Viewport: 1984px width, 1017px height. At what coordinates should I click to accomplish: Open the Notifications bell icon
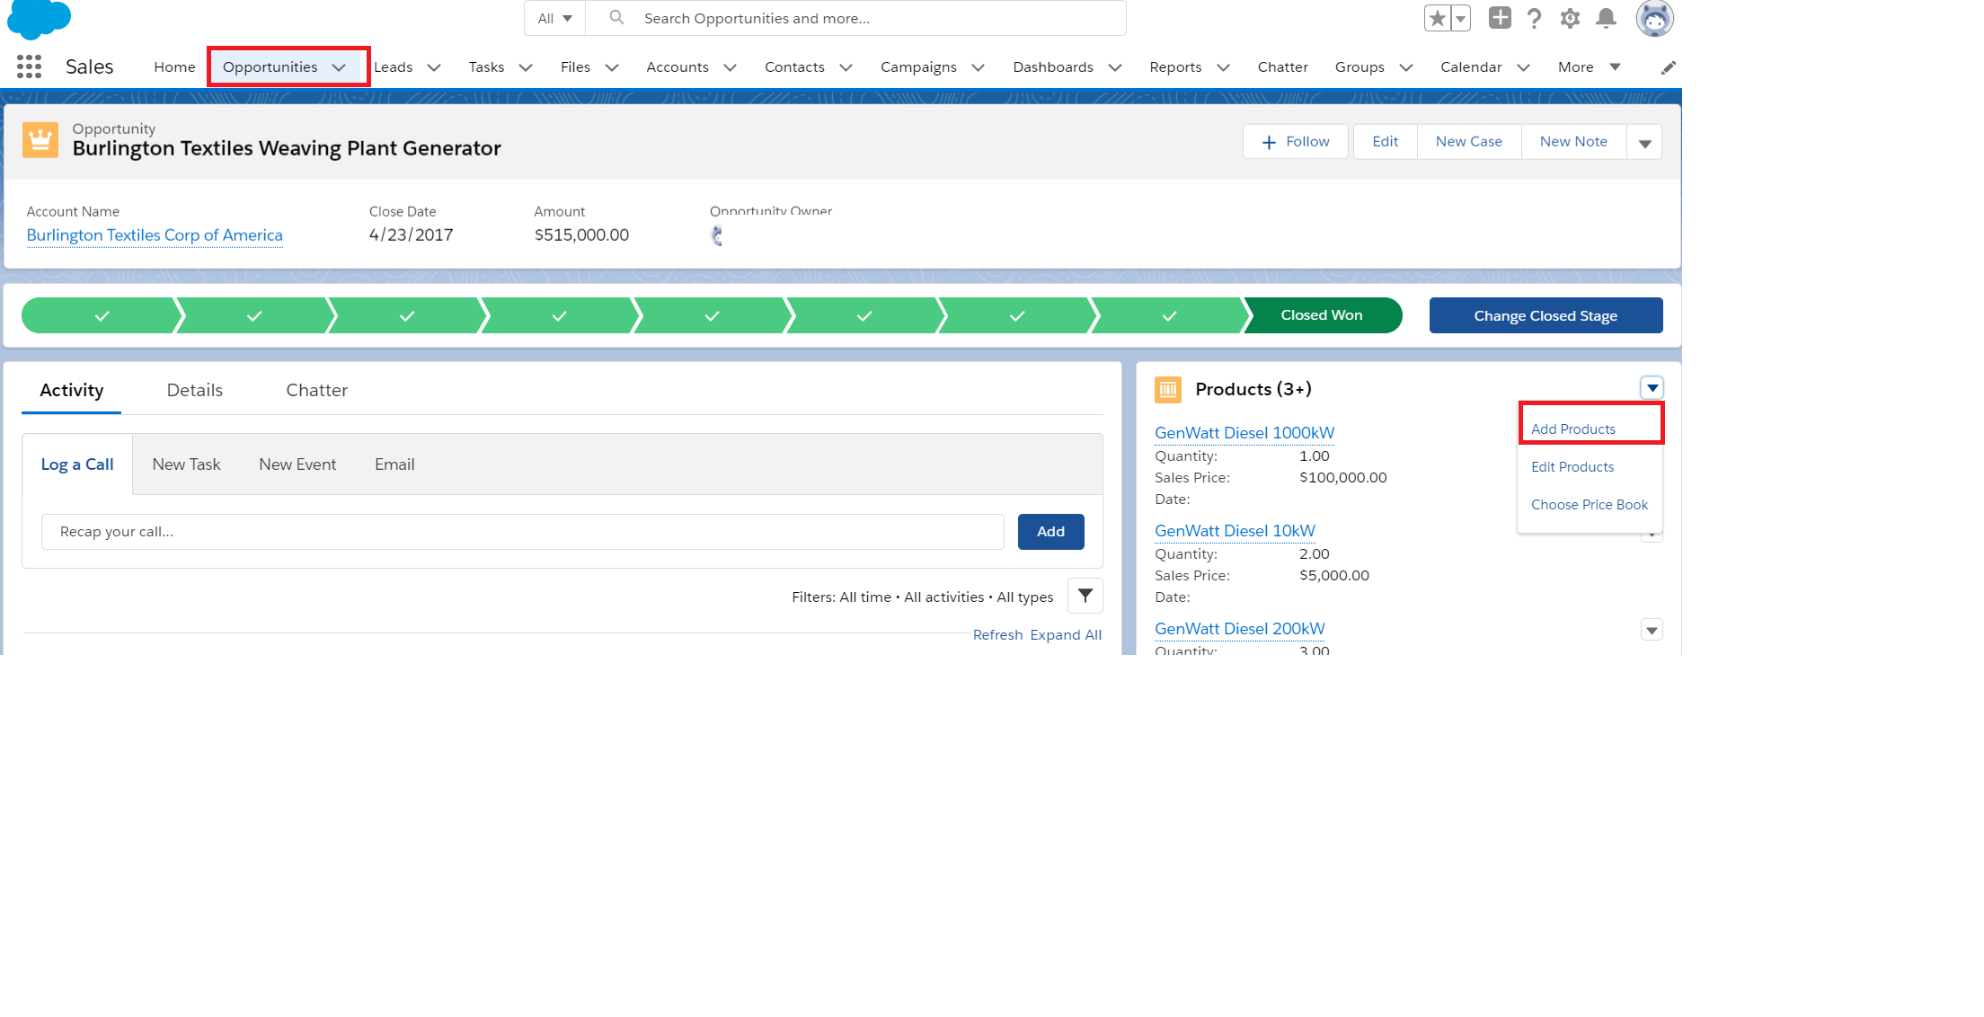pyautogui.click(x=1606, y=18)
